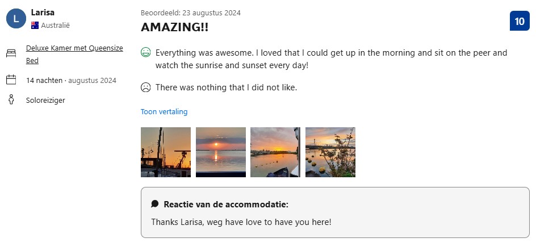
Task: Click the speech bubble icon in accommodation reply
Action: coord(155,204)
